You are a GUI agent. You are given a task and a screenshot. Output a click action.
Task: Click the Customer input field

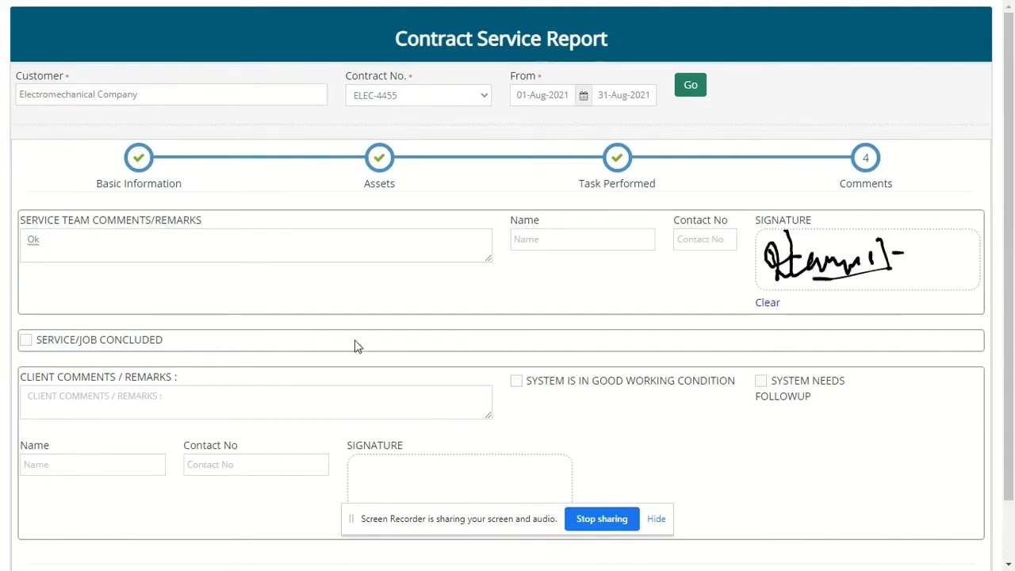coord(171,94)
